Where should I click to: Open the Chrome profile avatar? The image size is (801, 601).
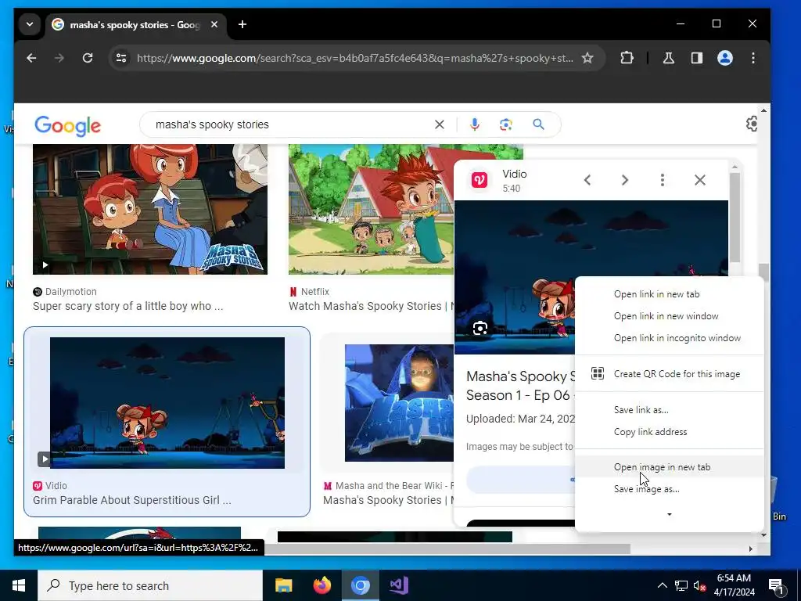pos(725,58)
